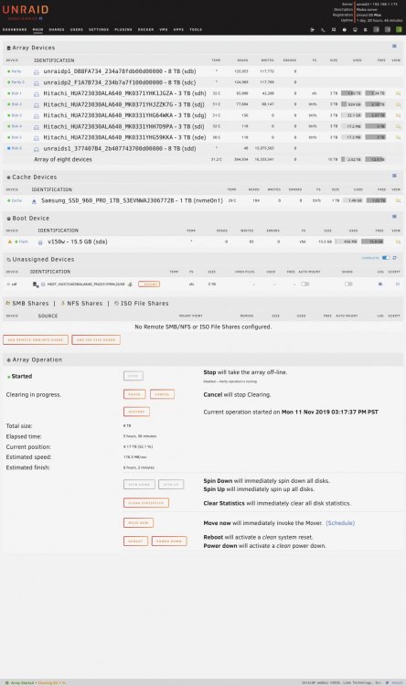
Task: Pause the clearing operation
Action: 134,394
